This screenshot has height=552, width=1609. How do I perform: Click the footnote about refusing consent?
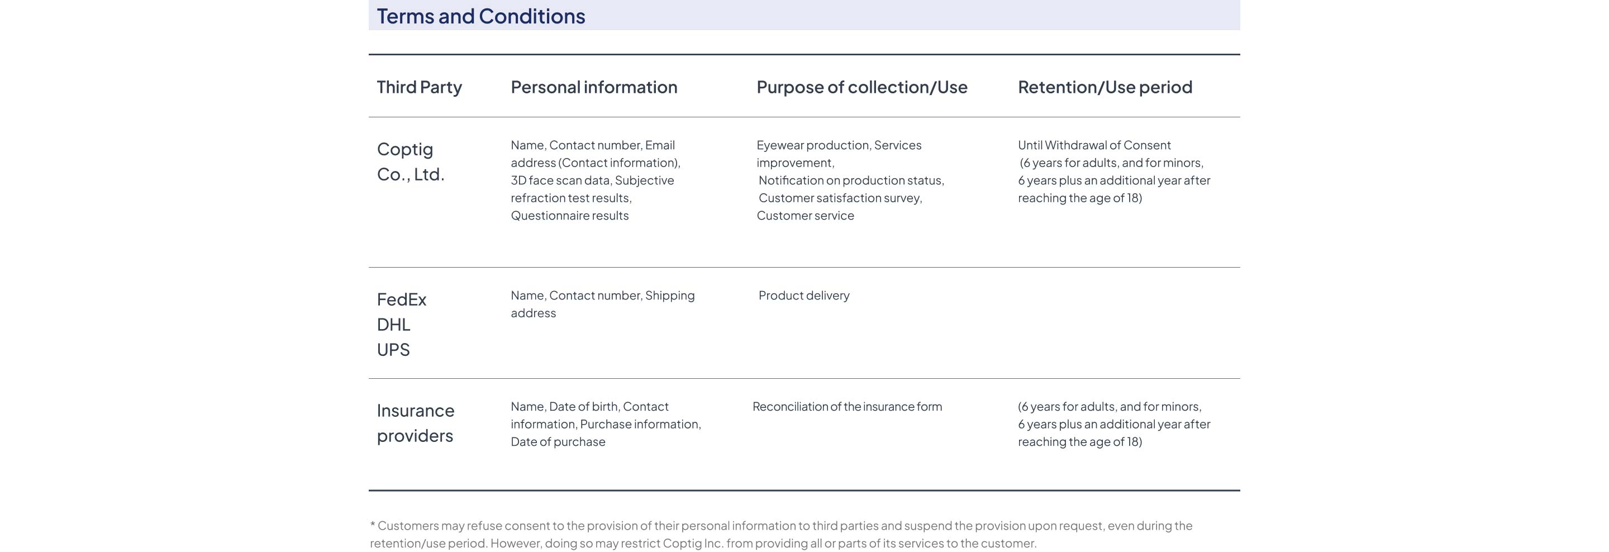pos(781,534)
